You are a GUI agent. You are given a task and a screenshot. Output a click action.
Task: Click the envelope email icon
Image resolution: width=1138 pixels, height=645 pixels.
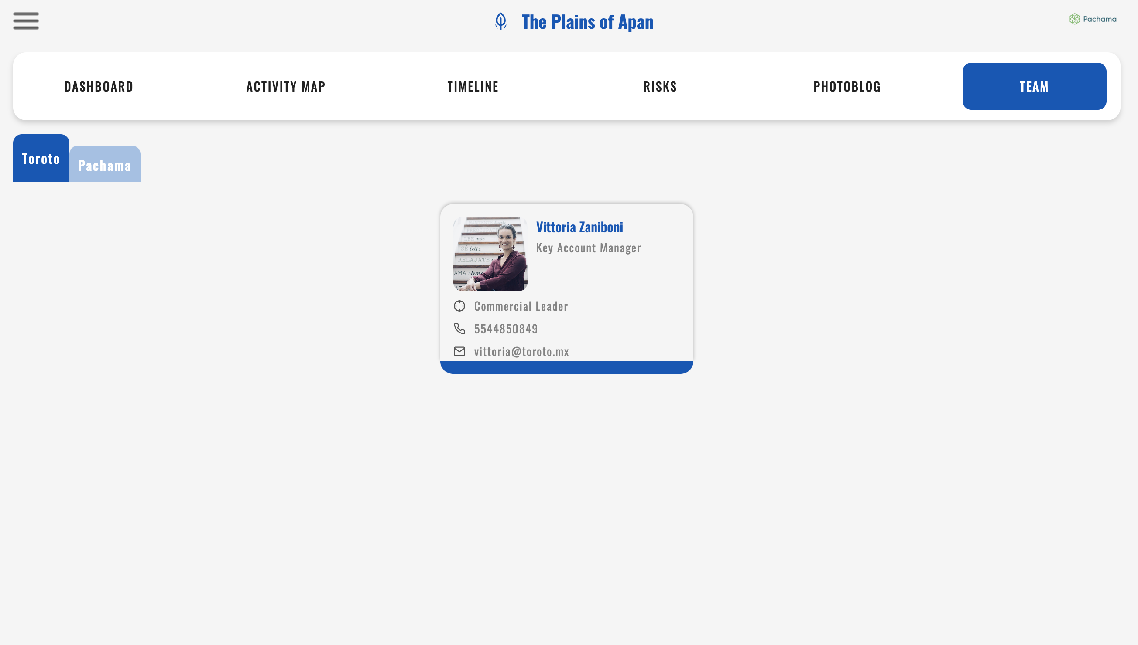459,351
